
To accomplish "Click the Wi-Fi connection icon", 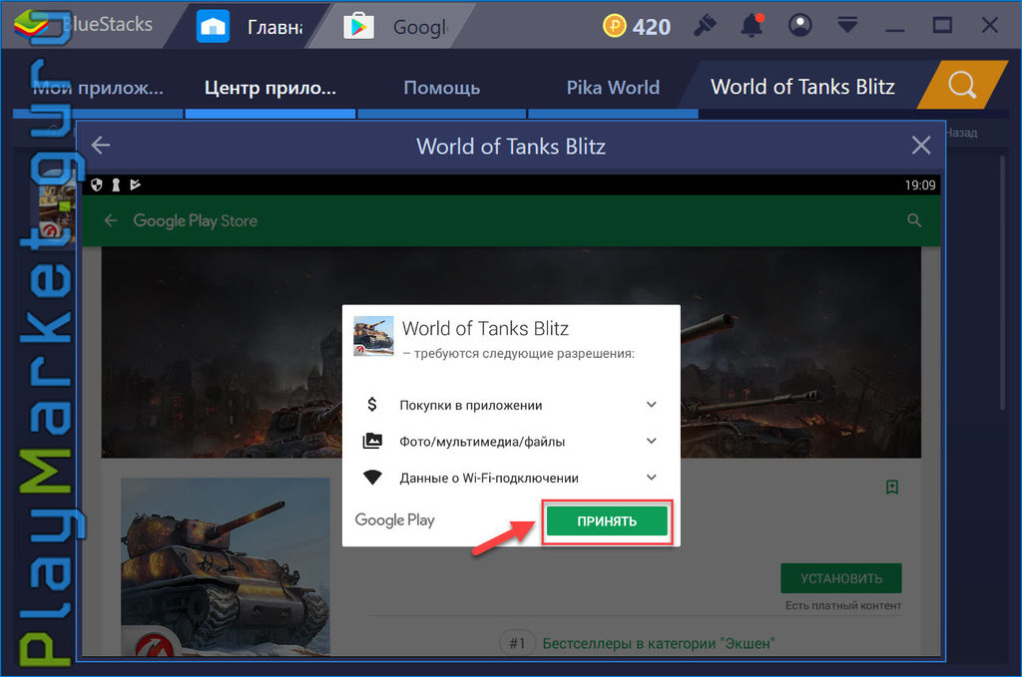I will pyautogui.click(x=372, y=478).
